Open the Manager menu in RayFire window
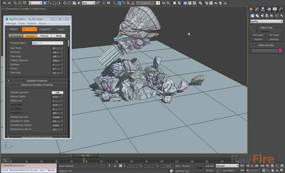285x173 pixels. pyautogui.click(x=11, y=24)
